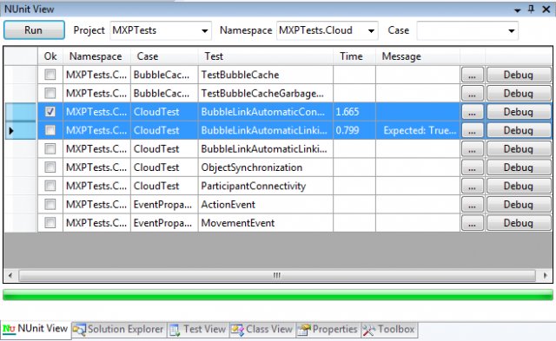Click ellipsis button for ObjectSynchronization row

tap(472, 167)
